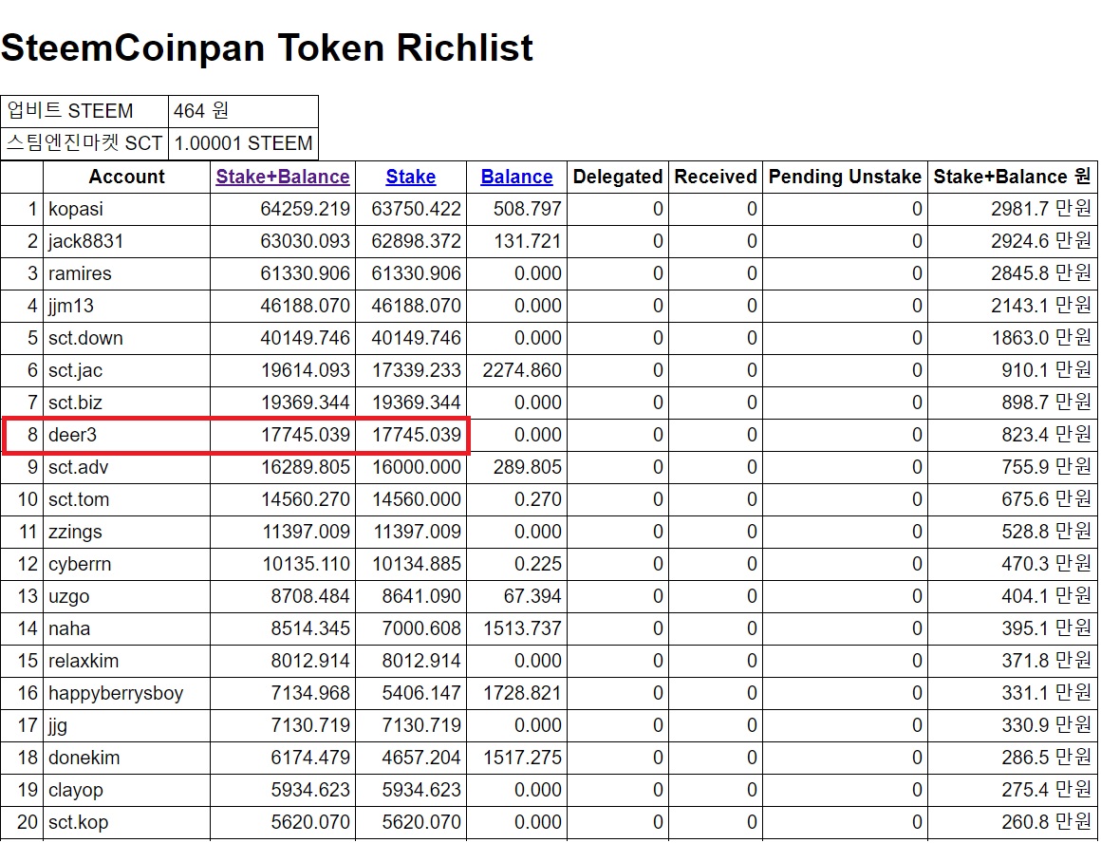
Task: Click the 464 원 price cell
Action: [x=243, y=111]
